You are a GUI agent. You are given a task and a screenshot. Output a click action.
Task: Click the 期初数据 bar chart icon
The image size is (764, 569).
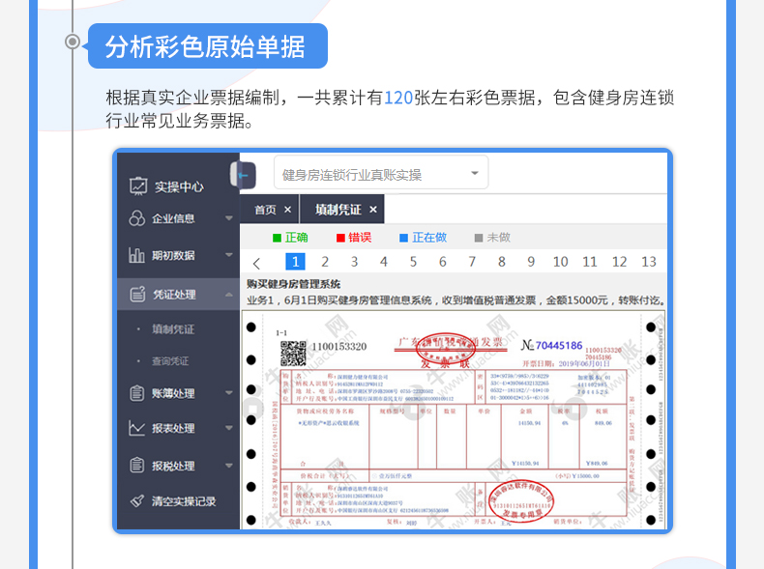tap(136, 255)
